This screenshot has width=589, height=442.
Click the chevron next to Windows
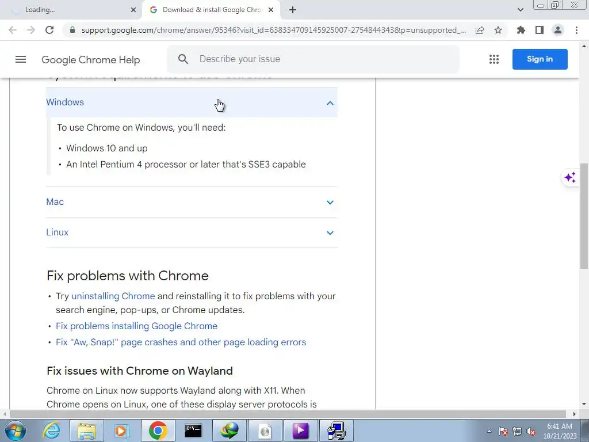click(x=330, y=103)
